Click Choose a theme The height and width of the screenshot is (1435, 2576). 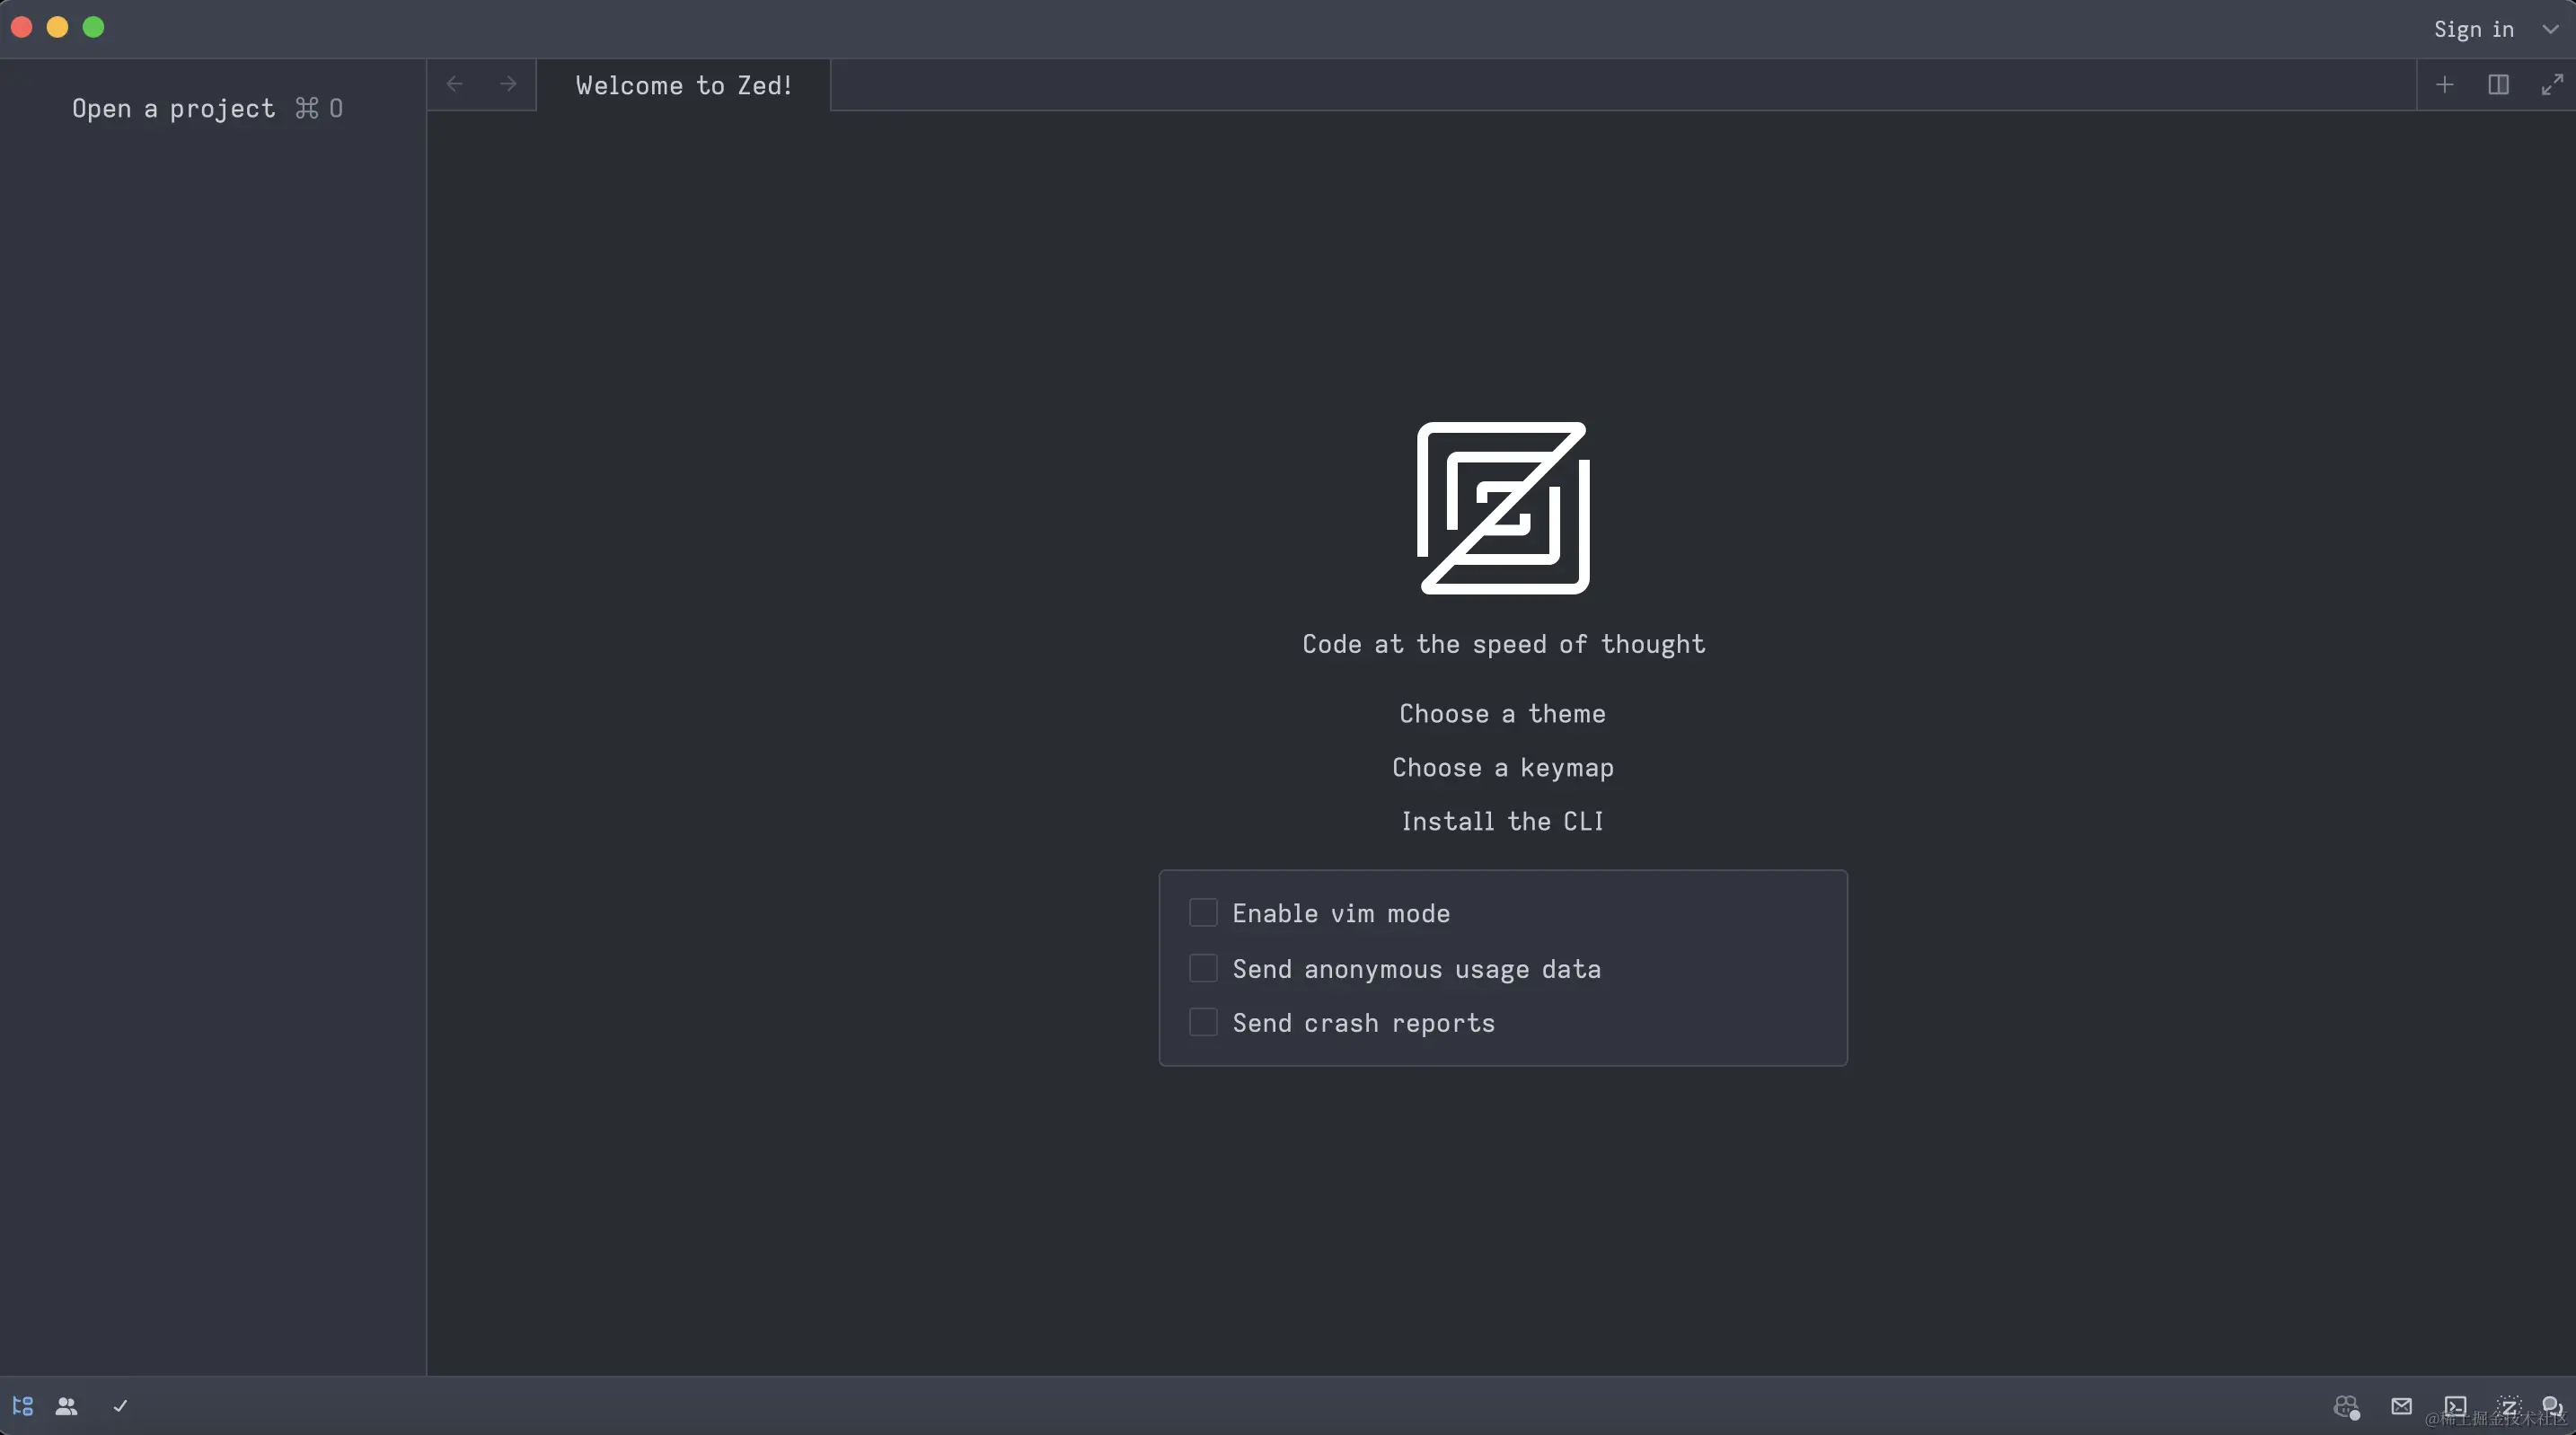[1502, 714]
